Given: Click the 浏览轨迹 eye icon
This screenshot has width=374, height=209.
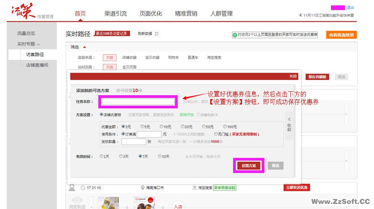Looking at the screenshot, I should [x=77, y=200].
